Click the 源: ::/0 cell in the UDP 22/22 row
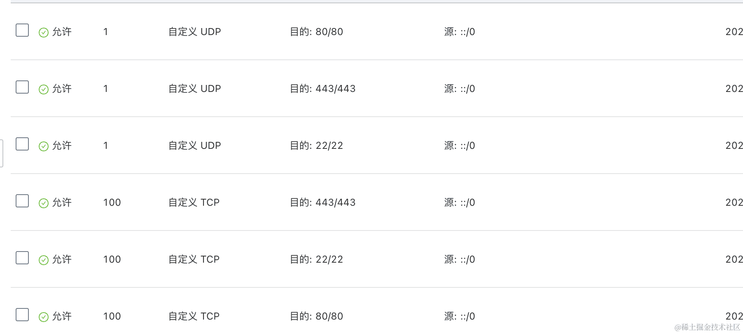 pyautogui.click(x=459, y=146)
